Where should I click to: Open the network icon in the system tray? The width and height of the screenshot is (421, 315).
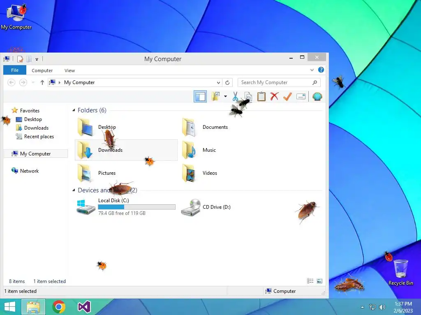[x=372, y=307]
